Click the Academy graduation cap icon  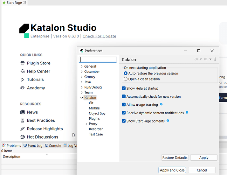[x=23, y=88]
